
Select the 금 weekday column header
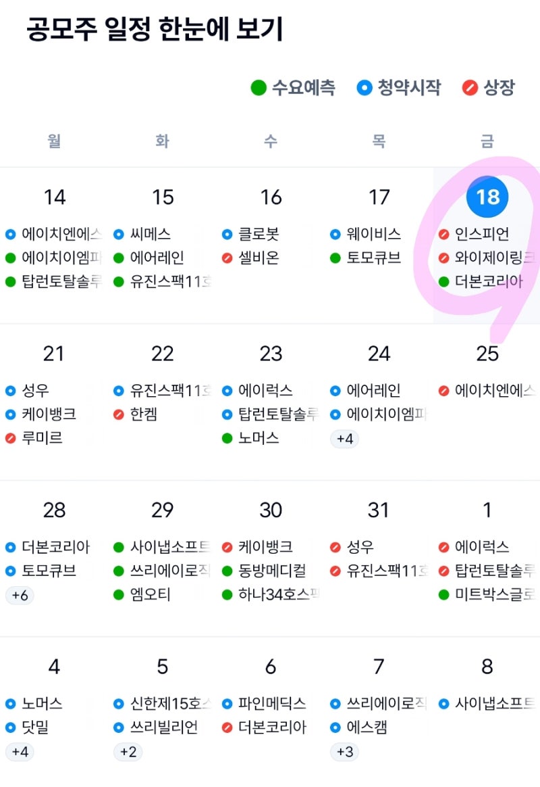(487, 141)
